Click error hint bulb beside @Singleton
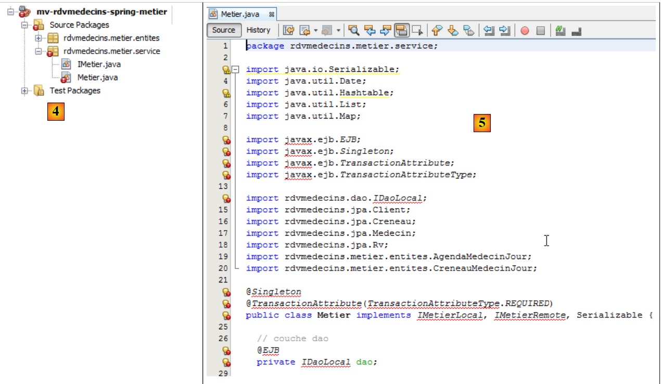661x384 pixels. [226, 292]
